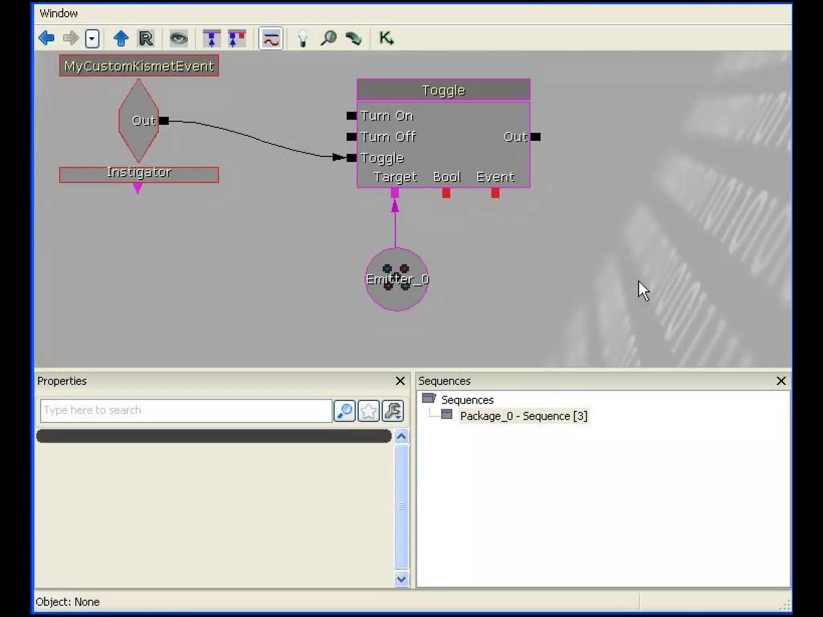This screenshot has height=617, width=823.
Task: Open the navigation history dropdown arrow
Action: pyautogui.click(x=92, y=39)
